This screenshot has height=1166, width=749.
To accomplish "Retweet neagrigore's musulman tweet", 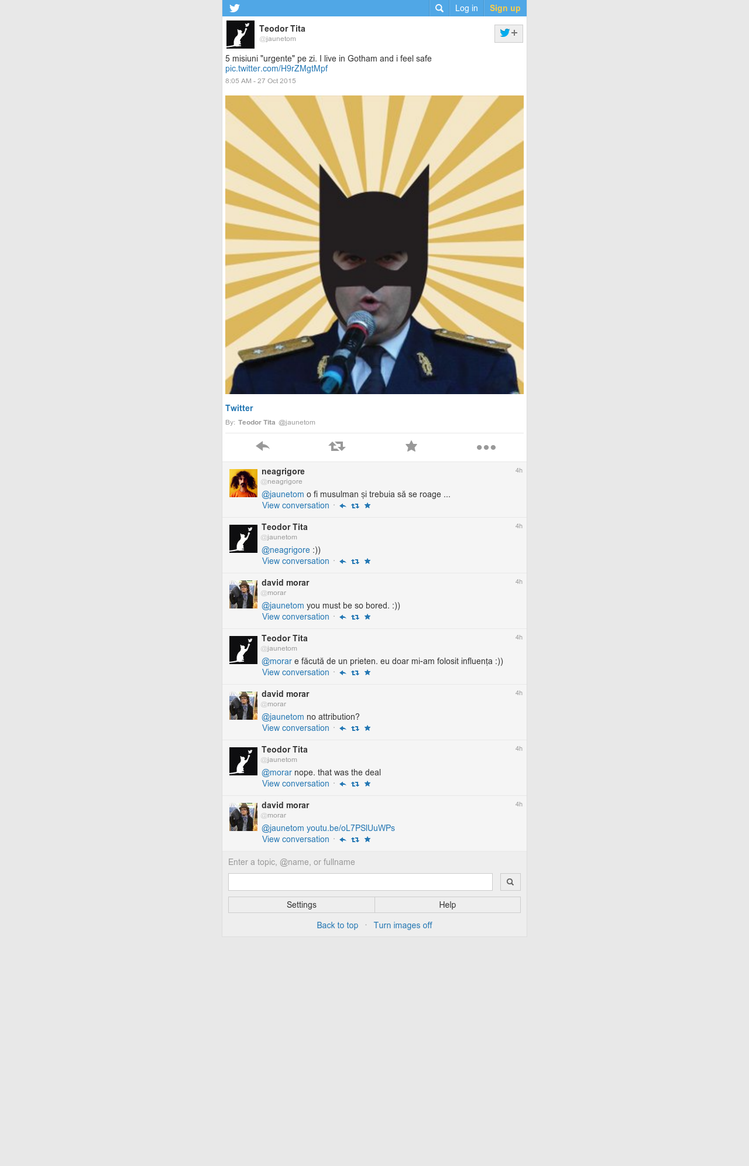I will click(355, 506).
